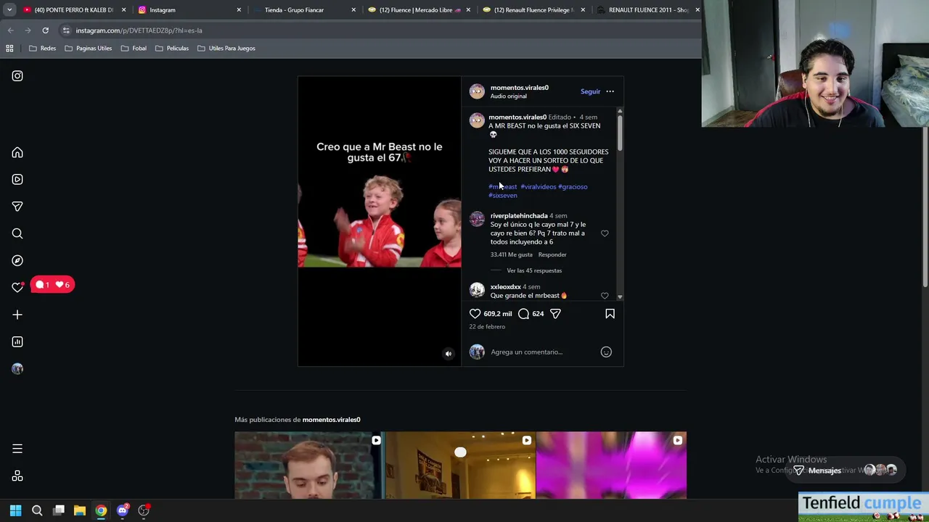View likes on riverplatehinchada's comment
The width and height of the screenshot is (929, 522).
[511, 254]
